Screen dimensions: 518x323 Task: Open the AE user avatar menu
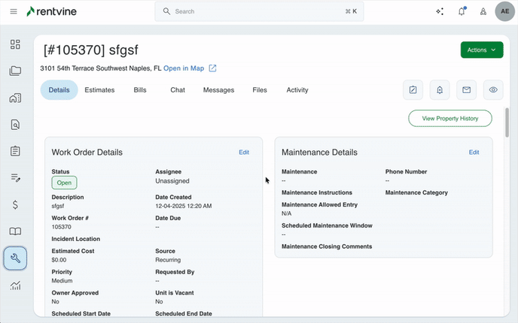pyautogui.click(x=505, y=11)
